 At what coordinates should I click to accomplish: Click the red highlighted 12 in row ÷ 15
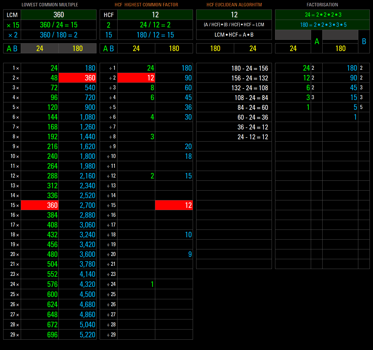click(174, 205)
